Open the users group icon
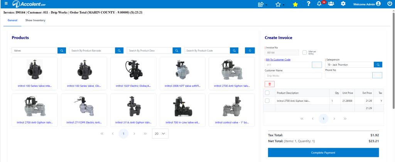395x162 pixels. click(331, 4)
